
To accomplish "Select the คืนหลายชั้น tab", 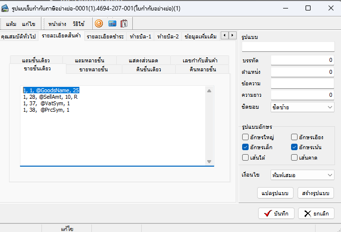I will click(203, 69).
